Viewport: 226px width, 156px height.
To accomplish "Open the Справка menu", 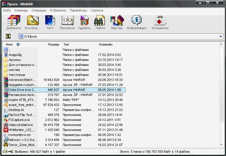I will pos(97,11).
